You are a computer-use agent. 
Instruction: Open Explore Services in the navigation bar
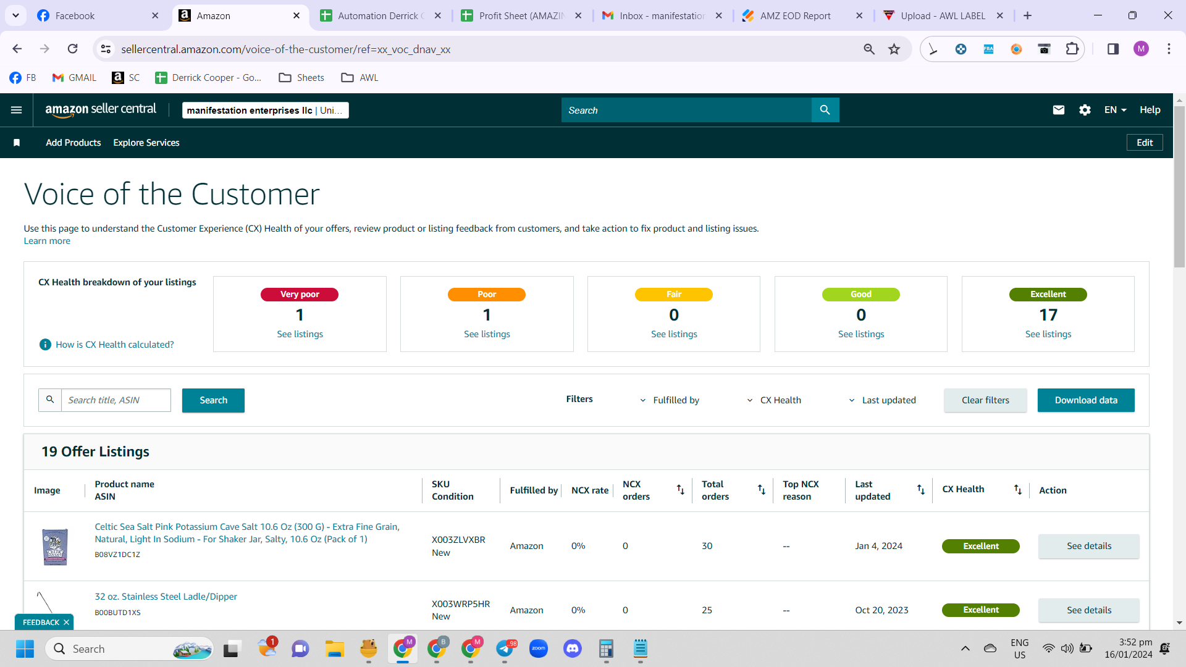pyautogui.click(x=146, y=143)
